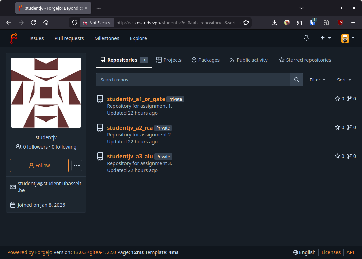
Task: Click the Forgejo logo home icon
Action: 13,38
